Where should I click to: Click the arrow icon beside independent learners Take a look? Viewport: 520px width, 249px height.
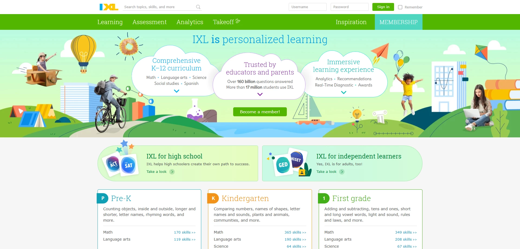click(x=342, y=172)
